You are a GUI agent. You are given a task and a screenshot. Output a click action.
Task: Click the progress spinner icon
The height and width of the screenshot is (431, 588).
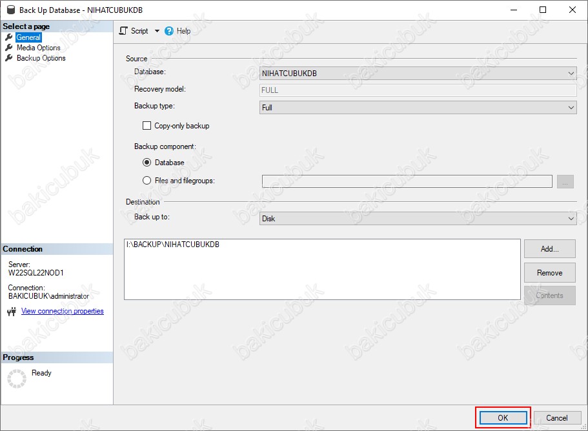17,379
